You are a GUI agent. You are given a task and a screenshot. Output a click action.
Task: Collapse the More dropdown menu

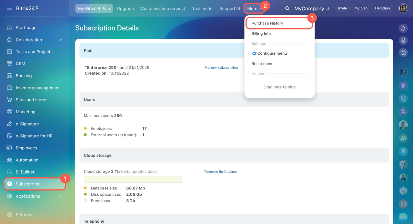(254, 9)
